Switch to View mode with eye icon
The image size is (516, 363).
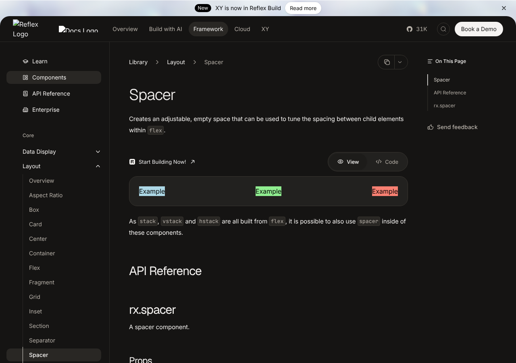tap(348, 162)
